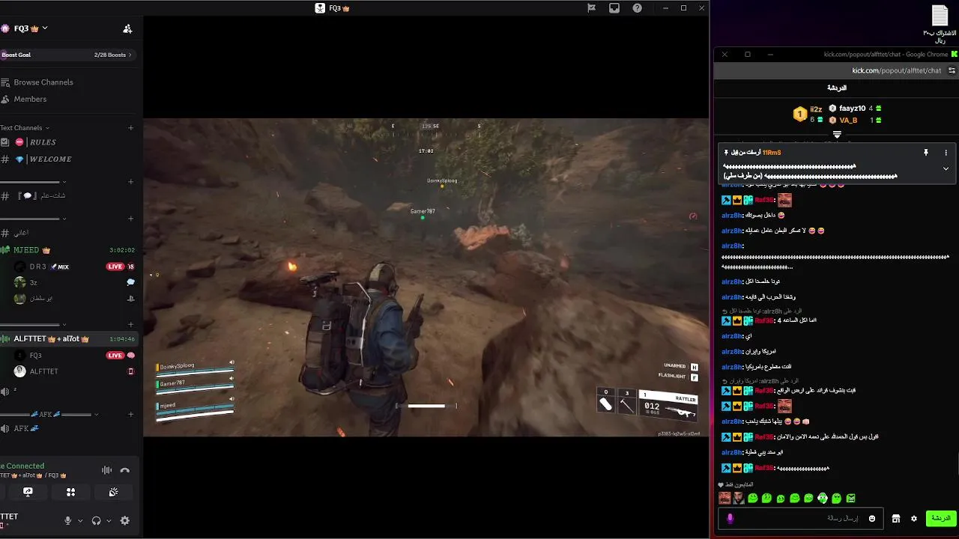This screenshot has height=539, width=959.
Task: Open the emoji picker in Kick chat
Action: [871, 518]
